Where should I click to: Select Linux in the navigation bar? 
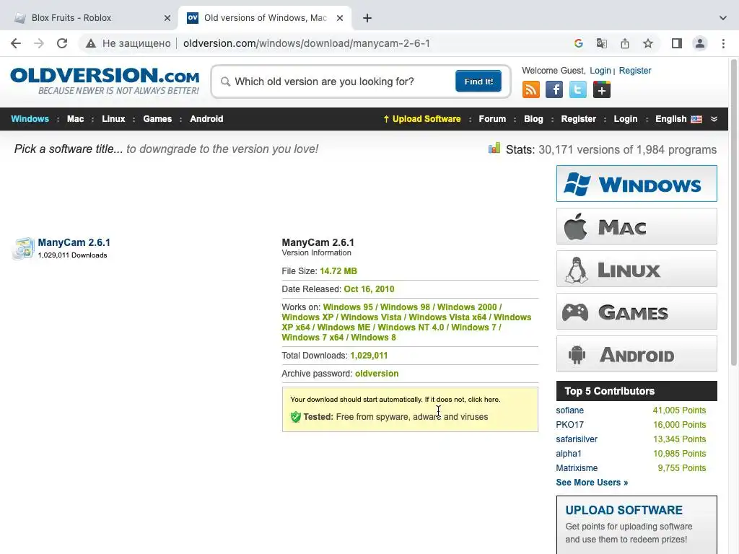[x=113, y=119]
